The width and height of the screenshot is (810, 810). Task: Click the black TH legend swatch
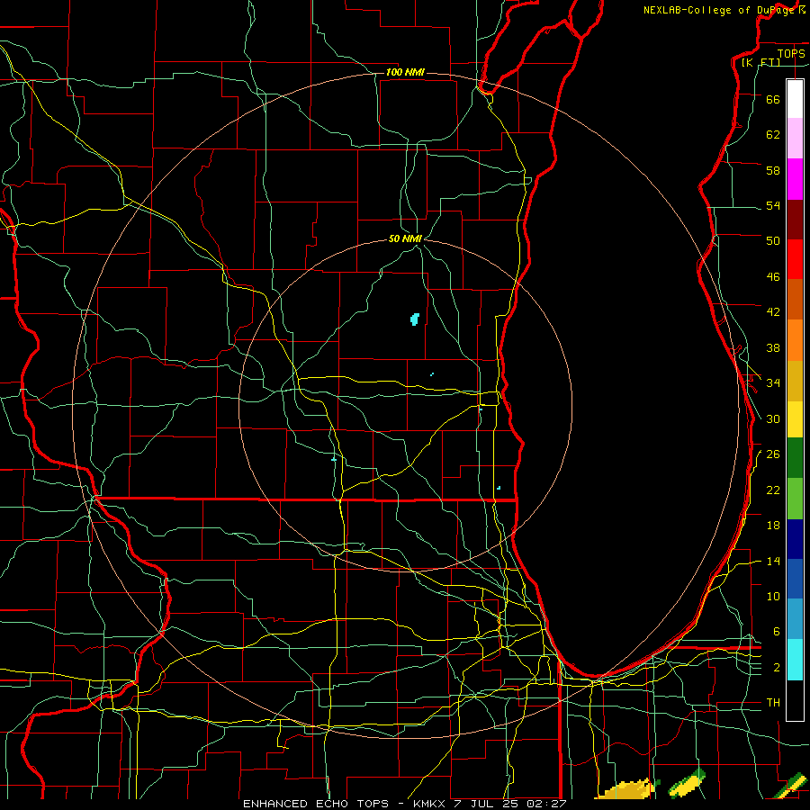tap(795, 700)
